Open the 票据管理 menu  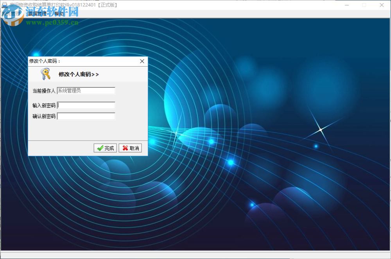[37, 14]
